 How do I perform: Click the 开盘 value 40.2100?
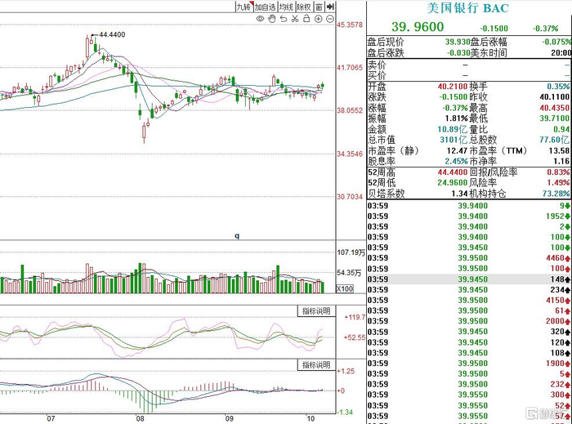[453, 87]
